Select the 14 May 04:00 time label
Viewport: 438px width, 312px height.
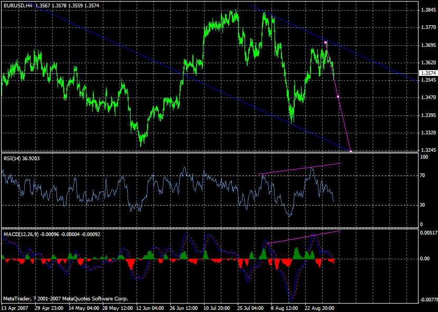coord(83,308)
